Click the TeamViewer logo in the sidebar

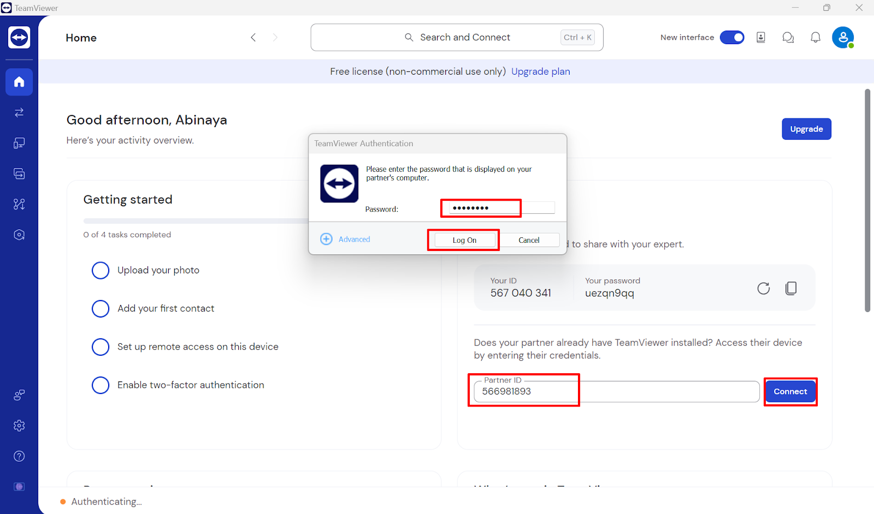19,38
